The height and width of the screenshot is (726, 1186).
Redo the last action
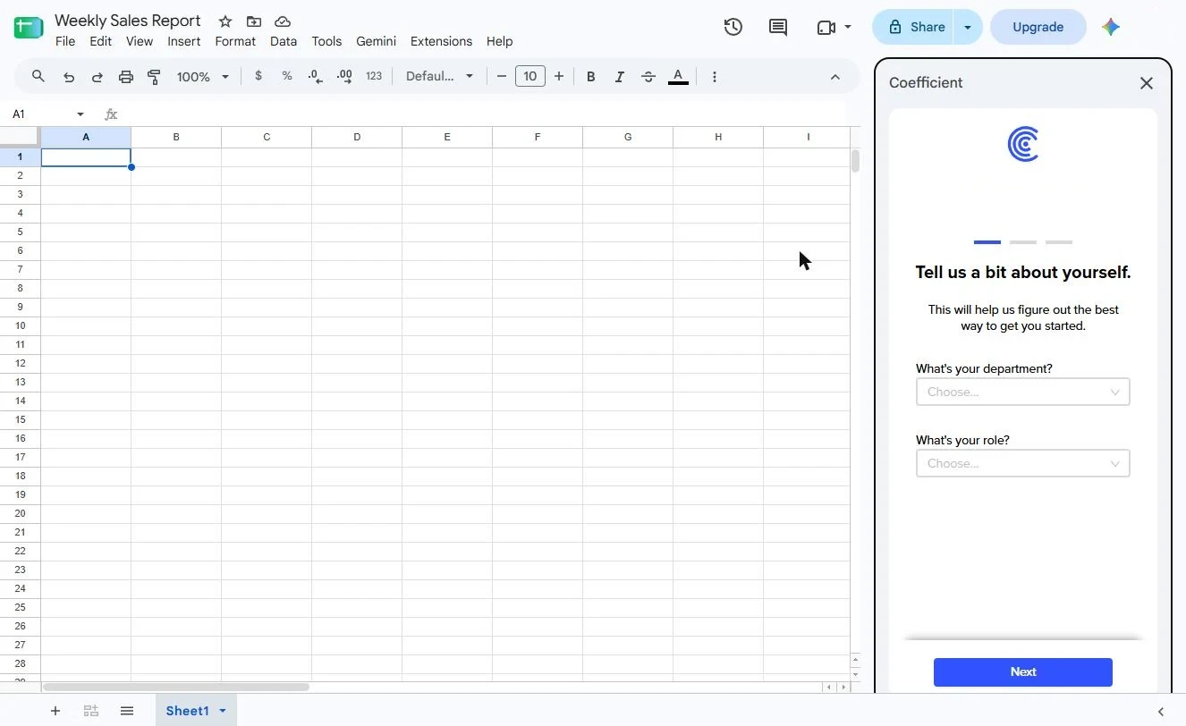tap(97, 77)
